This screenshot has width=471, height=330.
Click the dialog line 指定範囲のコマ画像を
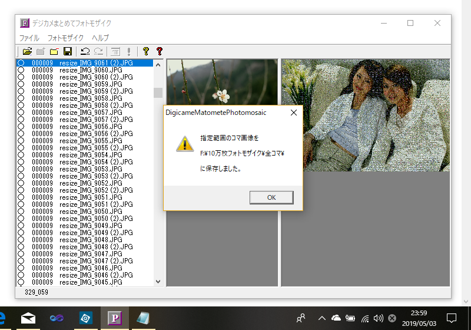(230, 138)
